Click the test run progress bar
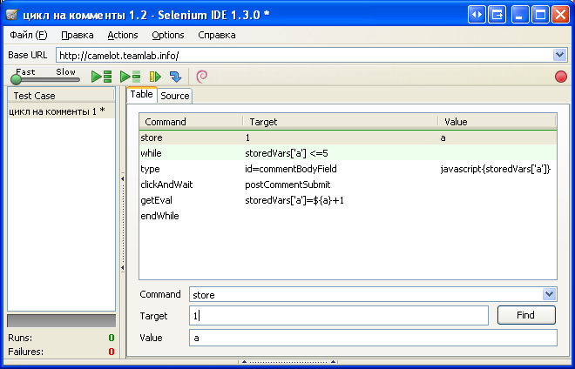The image size is (575, 369). click(x=61, y=320)
